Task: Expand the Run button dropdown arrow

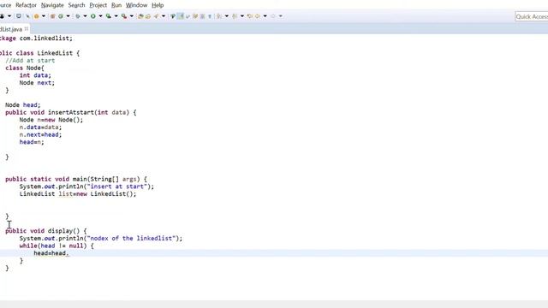Action: 100,16
